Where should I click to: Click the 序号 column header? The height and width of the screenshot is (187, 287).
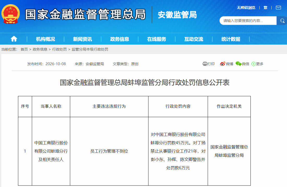point(25,106)
